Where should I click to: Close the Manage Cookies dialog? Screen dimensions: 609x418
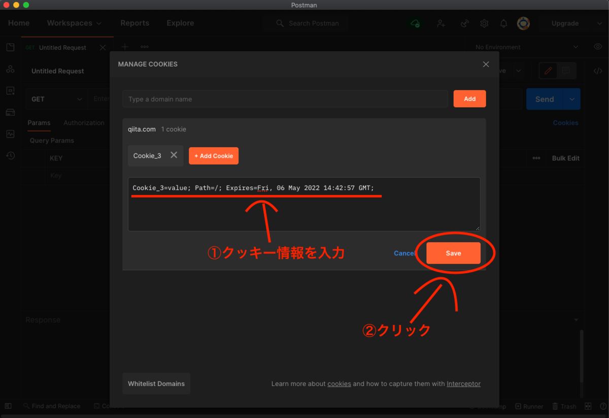coord(486,65)
